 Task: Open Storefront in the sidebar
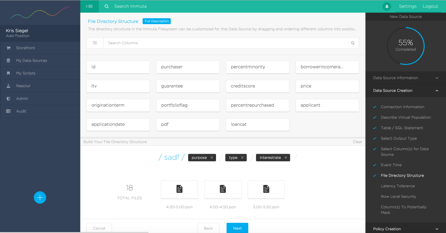pos(25,48)
